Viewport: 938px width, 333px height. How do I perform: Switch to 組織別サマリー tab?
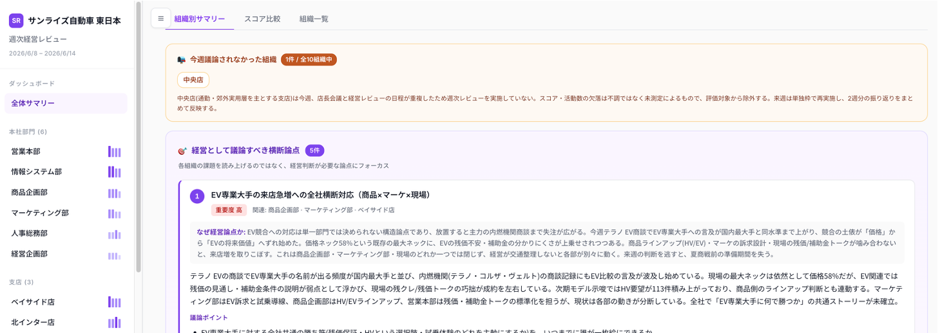(x=200, y=19)
